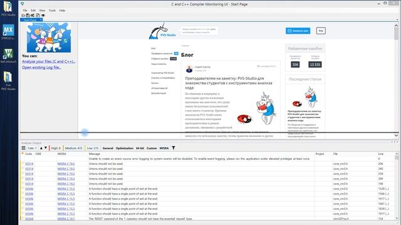
Task: Toggle the MISRA diagnostics group
Action: click(x=164, y=148)
